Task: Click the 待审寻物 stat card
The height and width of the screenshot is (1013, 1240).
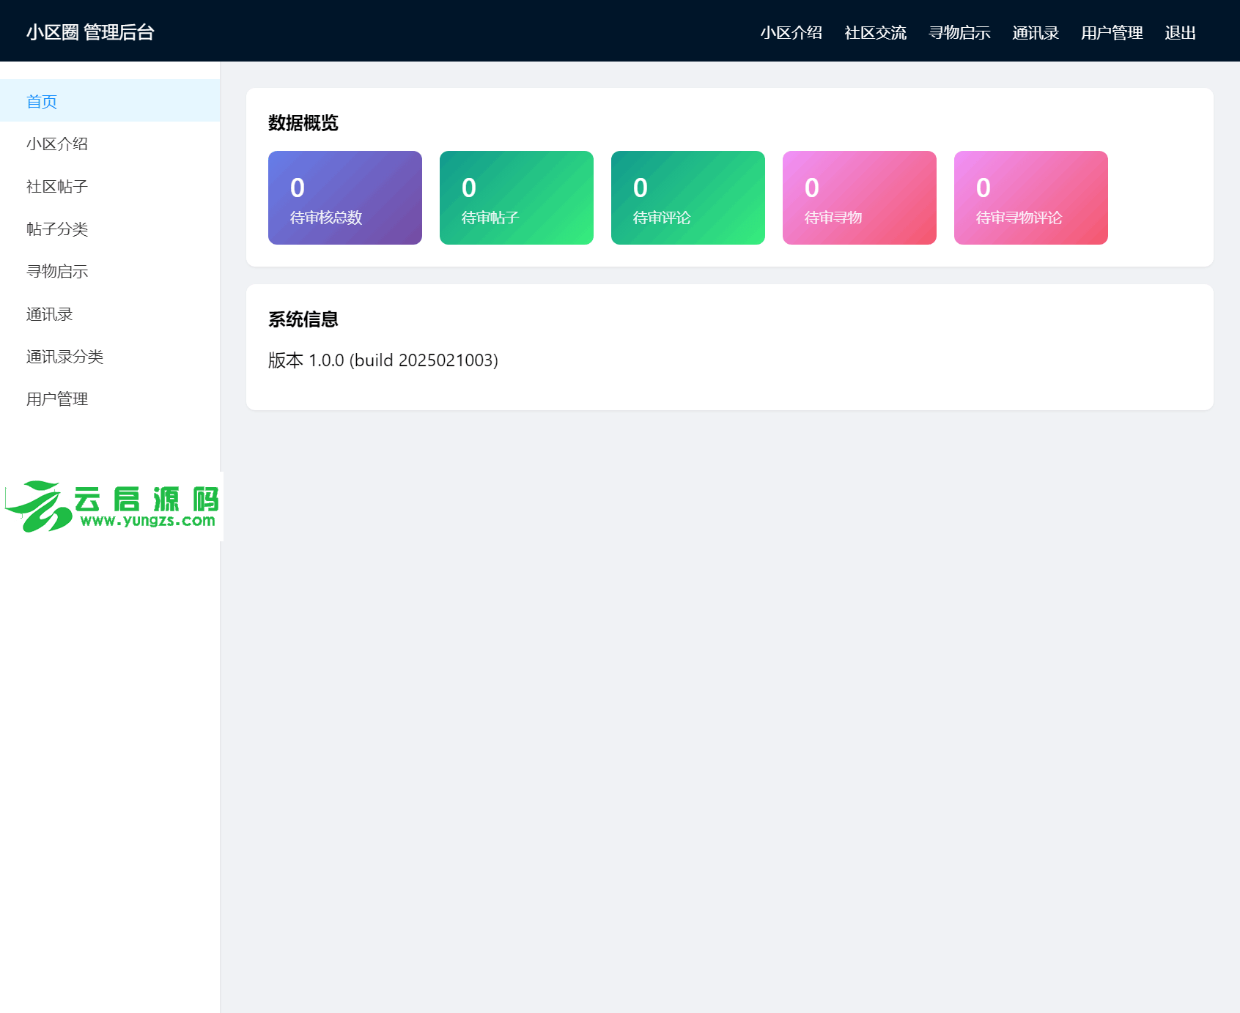Action: click(860, 198)
